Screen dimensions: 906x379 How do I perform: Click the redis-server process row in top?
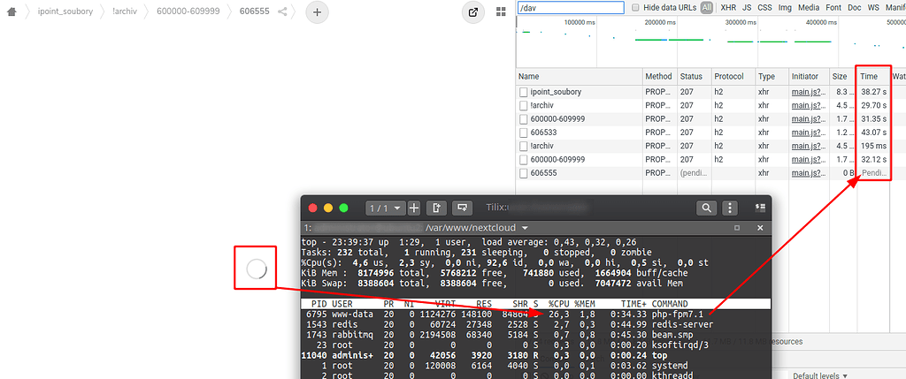click(x=535, y=325)
